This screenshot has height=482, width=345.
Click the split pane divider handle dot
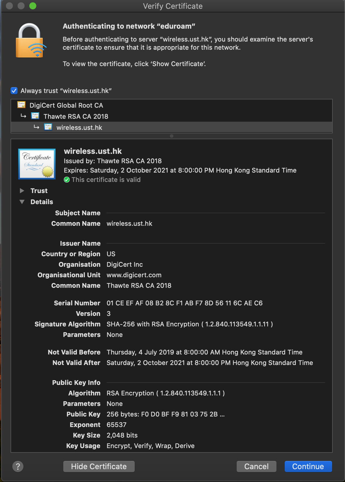tap(172, 136)
